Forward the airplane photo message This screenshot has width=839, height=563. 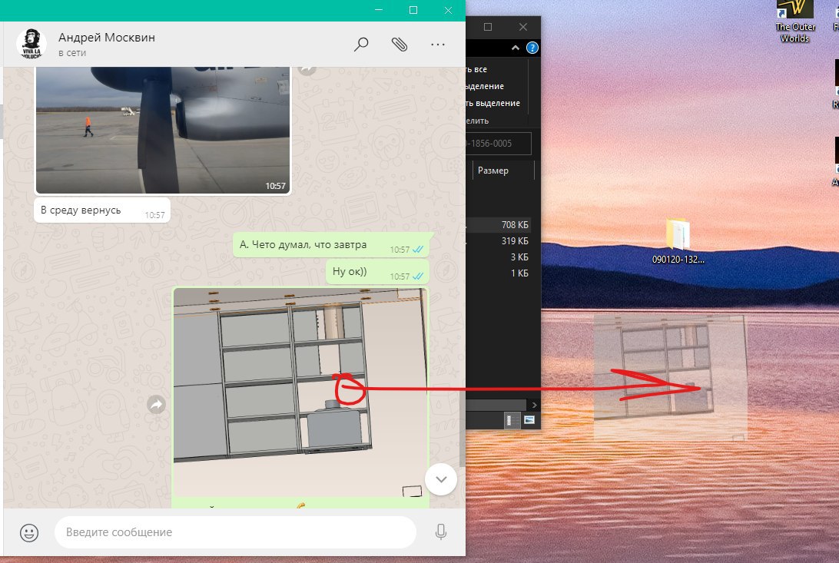tap(307, 69)
